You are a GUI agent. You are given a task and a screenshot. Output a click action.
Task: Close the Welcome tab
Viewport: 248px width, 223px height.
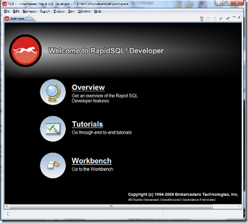(x=28, y=18)
